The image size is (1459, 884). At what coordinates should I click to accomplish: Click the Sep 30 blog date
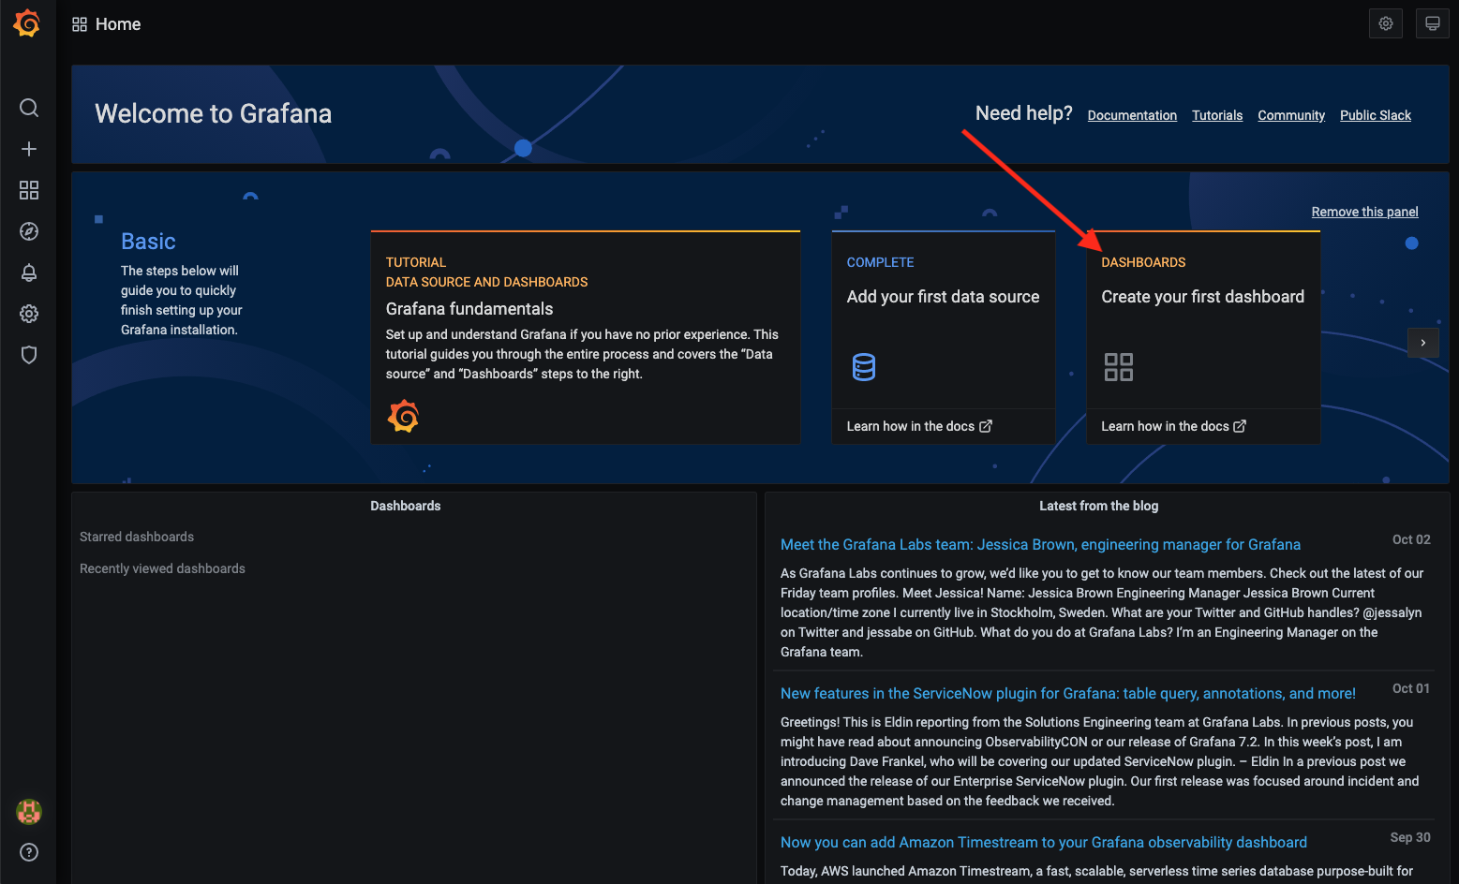(x=1410, y=837)
